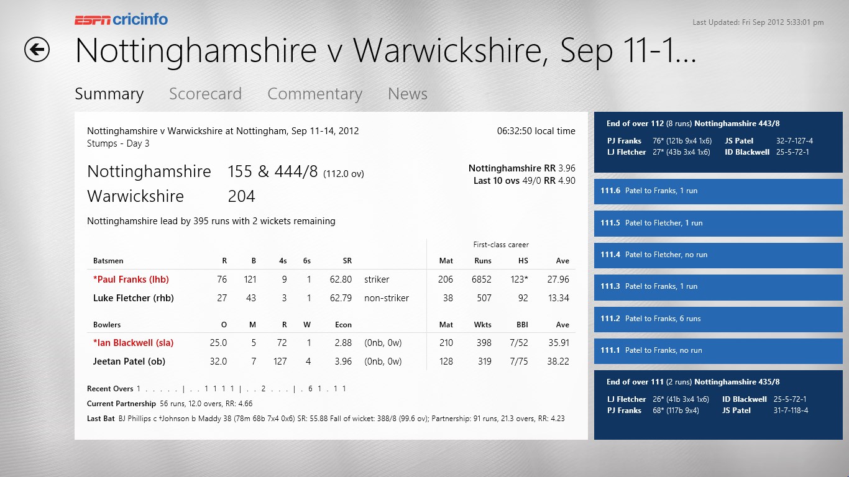
Task: Open Luke Fletcher batsman profile
Action: 134,298
